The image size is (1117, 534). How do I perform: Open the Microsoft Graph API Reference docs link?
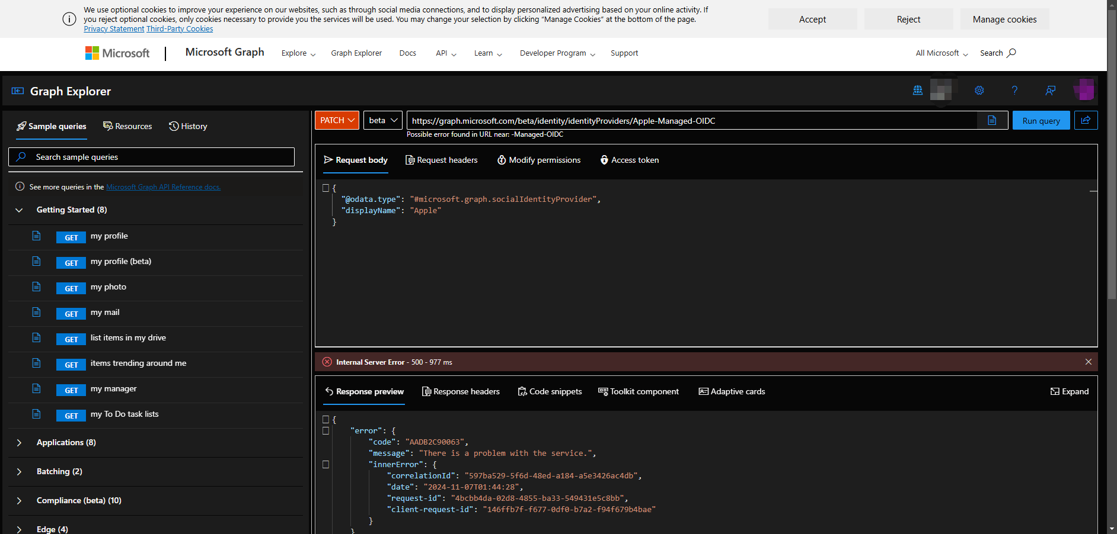164,187
